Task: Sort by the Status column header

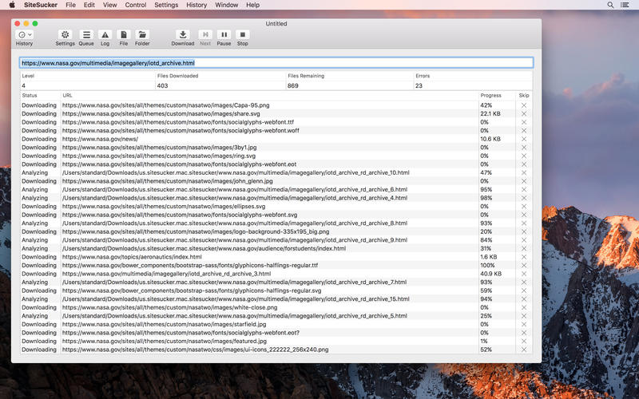Action: click(40, 96)
